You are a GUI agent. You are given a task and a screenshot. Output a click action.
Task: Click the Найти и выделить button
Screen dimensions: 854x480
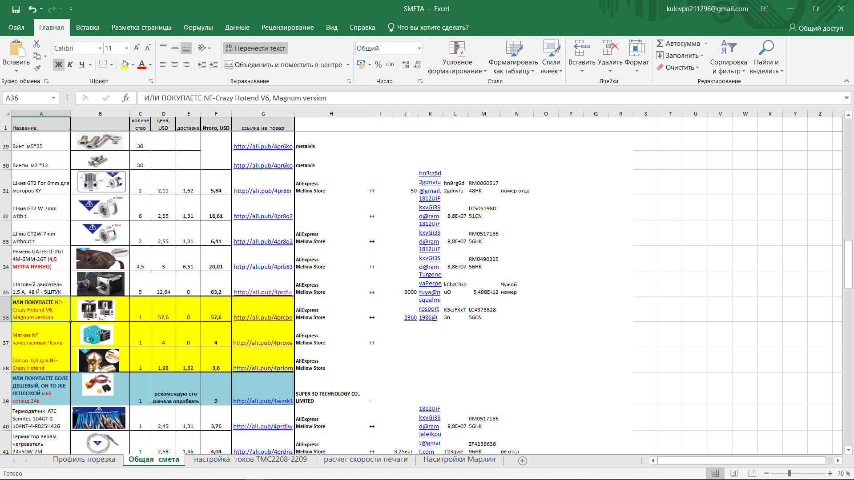tap(767, 58)
